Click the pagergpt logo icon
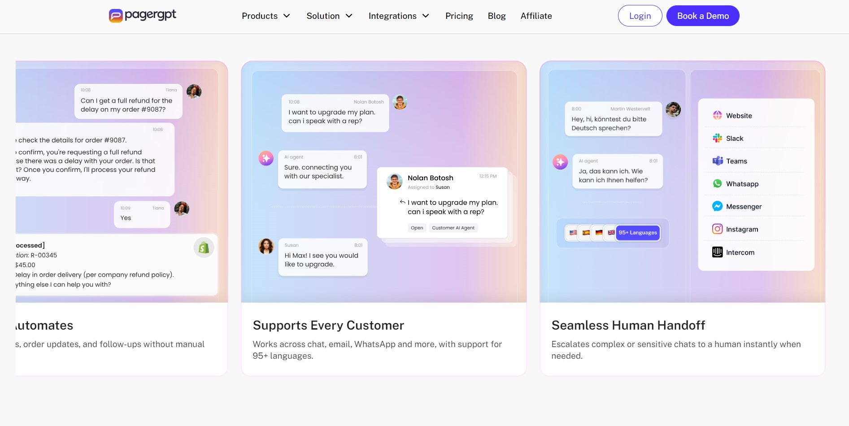849x426 pixels. point(116,16)
